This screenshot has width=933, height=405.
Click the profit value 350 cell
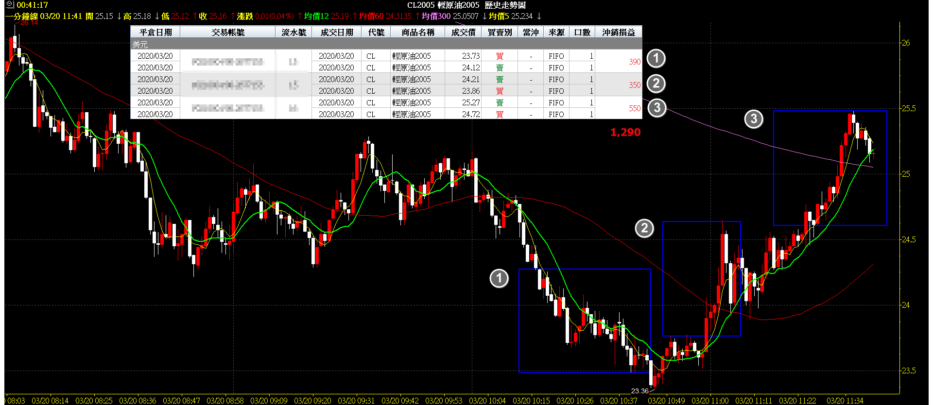619,85
